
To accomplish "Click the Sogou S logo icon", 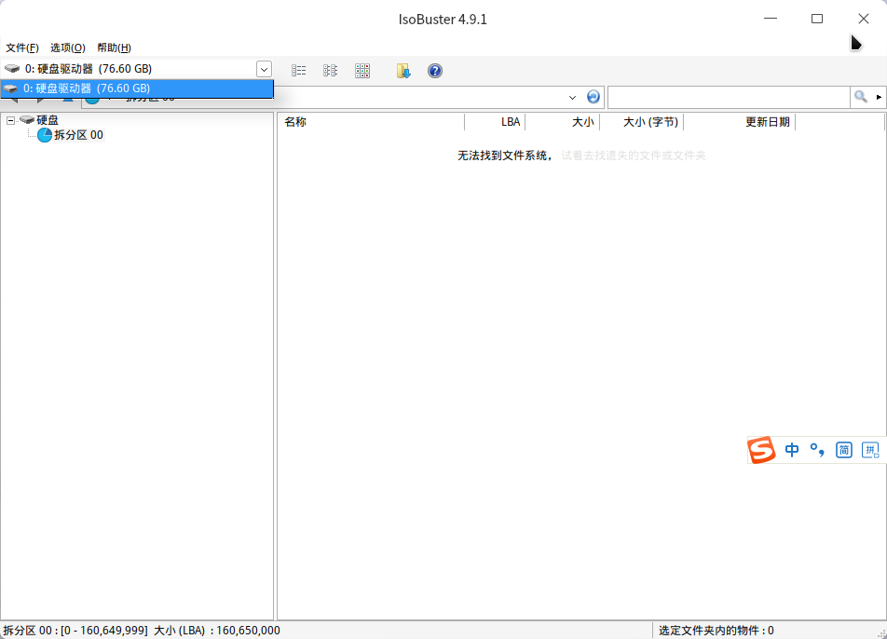I will [x=761, y=450].
